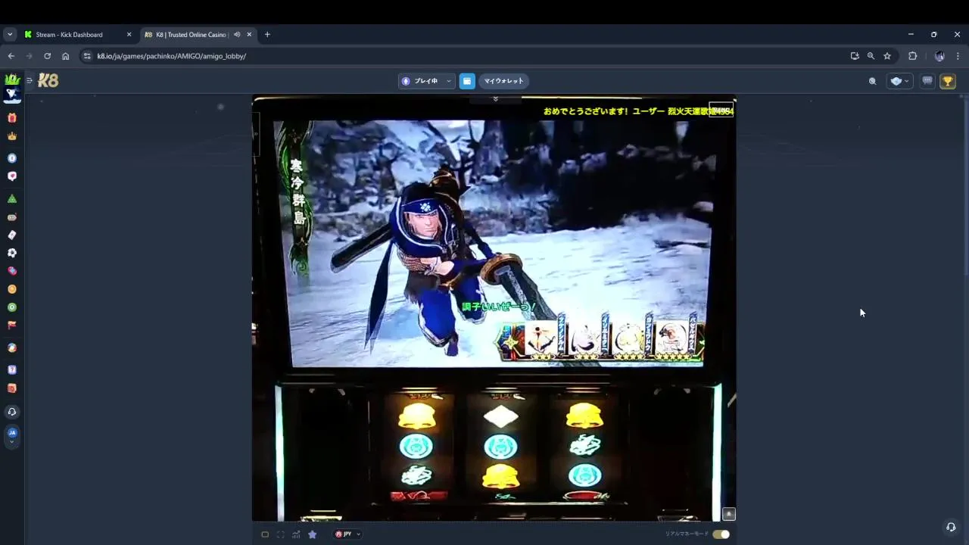Open the headset support icon in sidebar

point(12,412)
